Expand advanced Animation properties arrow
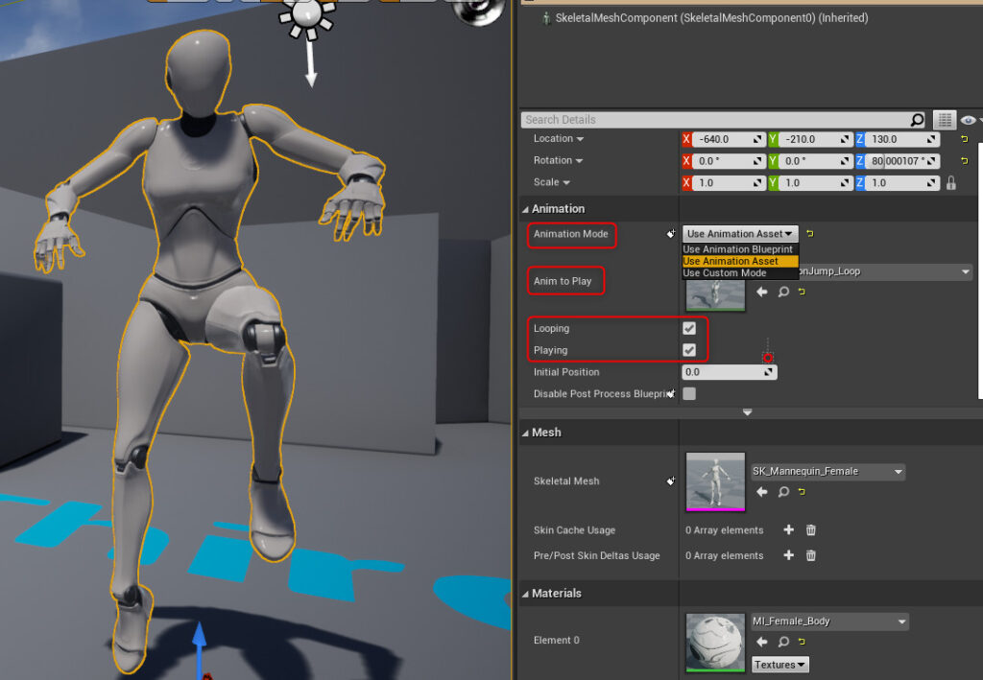This screenshot has width=983, height=680. pos(747,412)
